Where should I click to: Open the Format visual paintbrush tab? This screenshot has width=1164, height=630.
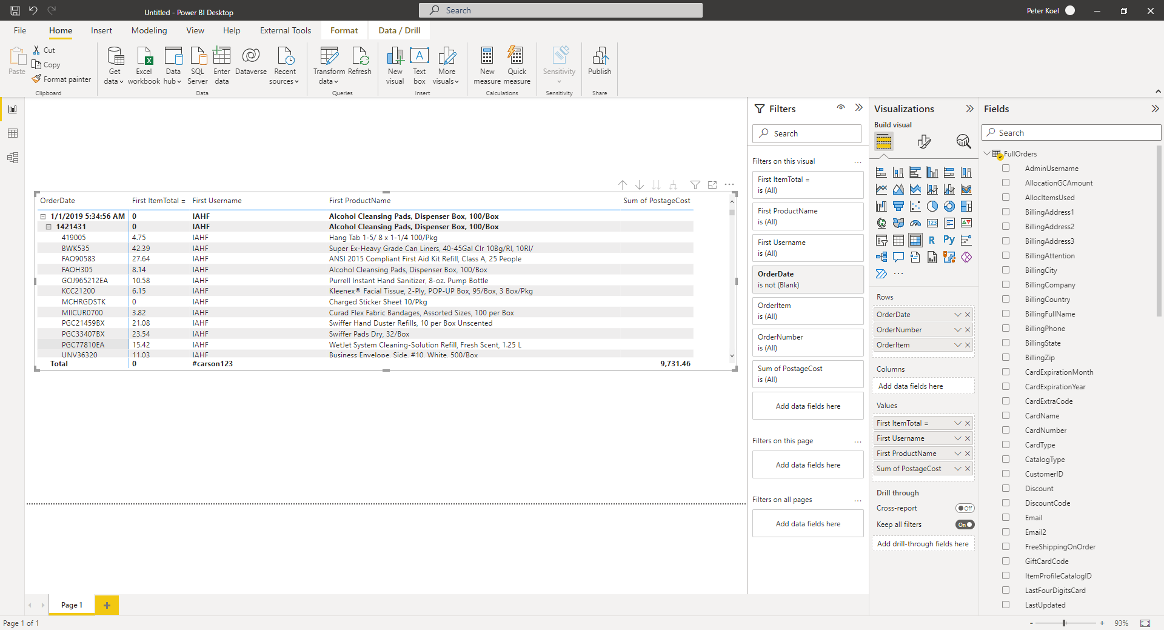click(x=924, y=141)
